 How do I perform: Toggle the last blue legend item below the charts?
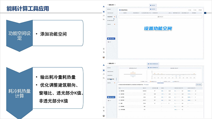[x=176, y=82]
